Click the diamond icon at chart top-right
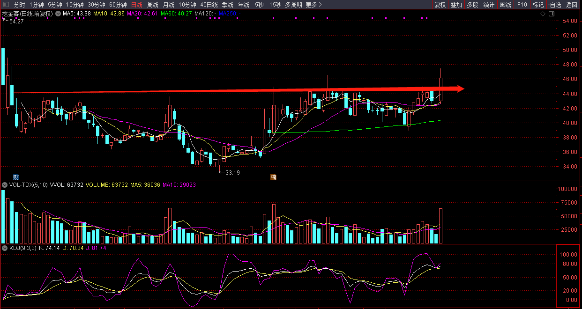This screenshot has height=309, width=582. point(543,14)
